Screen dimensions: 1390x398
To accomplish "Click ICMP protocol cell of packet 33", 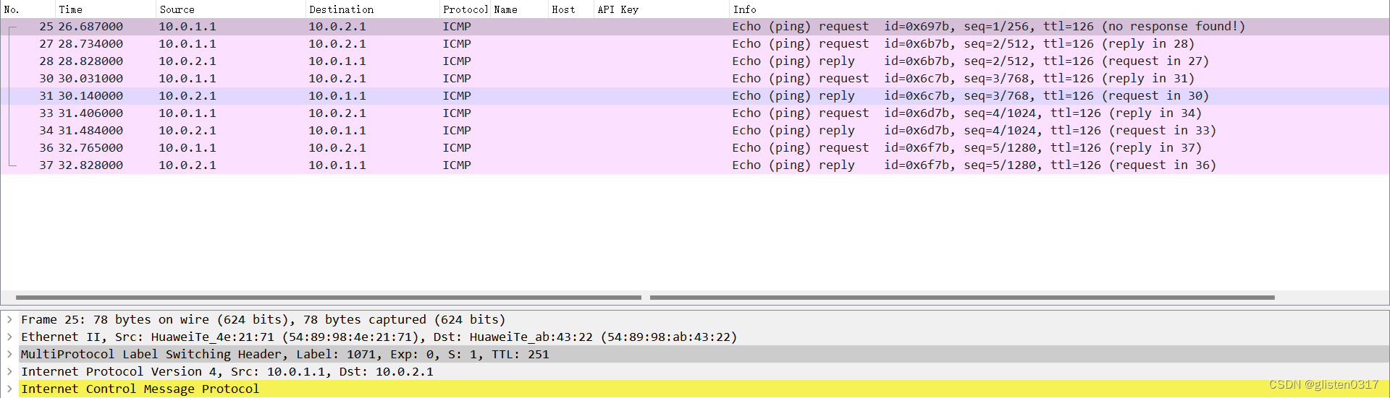I will [457, 113].
